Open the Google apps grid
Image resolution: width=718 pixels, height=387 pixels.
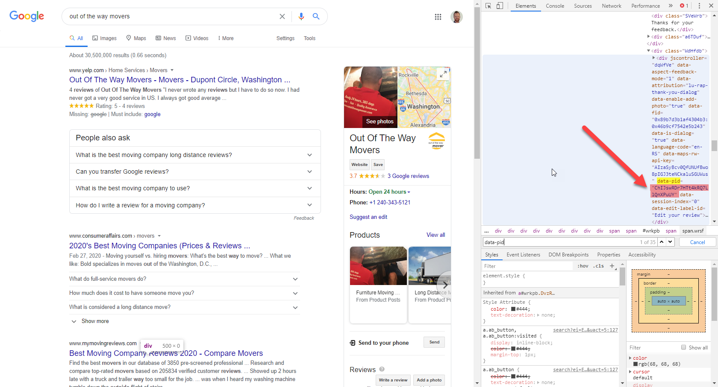(x=438, y=17)
